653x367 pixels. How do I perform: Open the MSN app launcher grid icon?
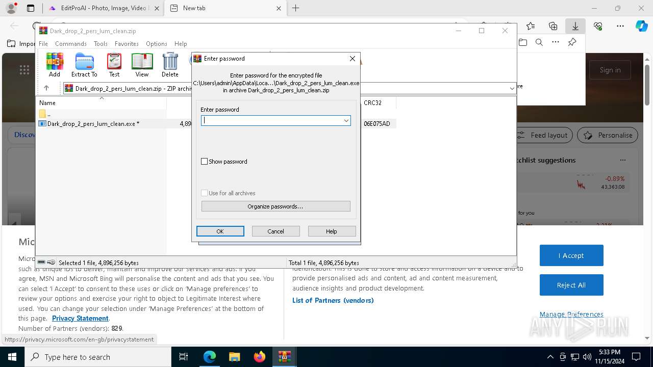[x=24, y=70]
